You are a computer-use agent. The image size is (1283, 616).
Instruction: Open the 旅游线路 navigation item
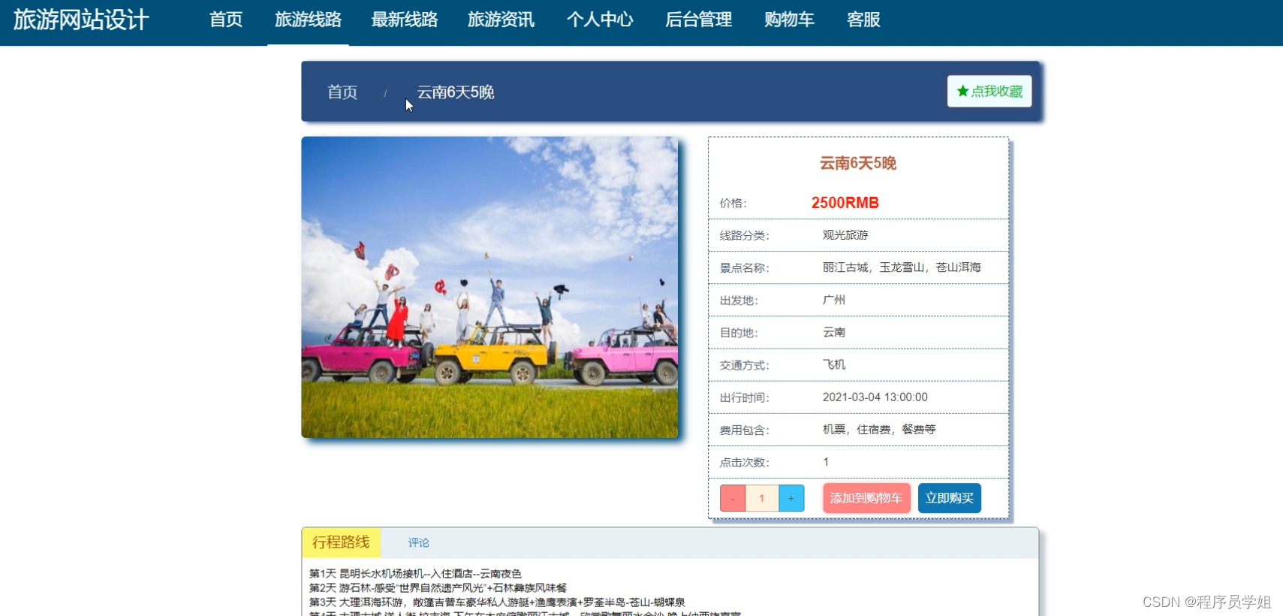click(x=308, y=20)
